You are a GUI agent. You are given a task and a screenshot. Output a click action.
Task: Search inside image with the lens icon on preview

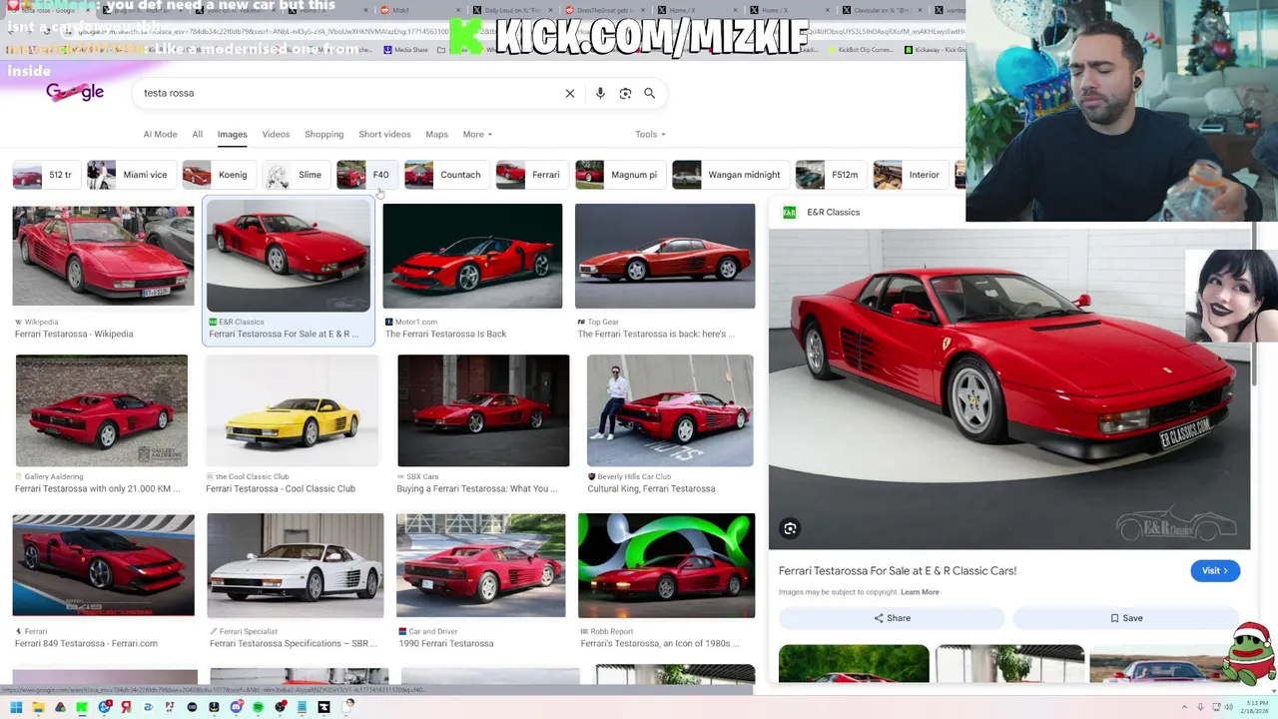(x=790, y=528)
